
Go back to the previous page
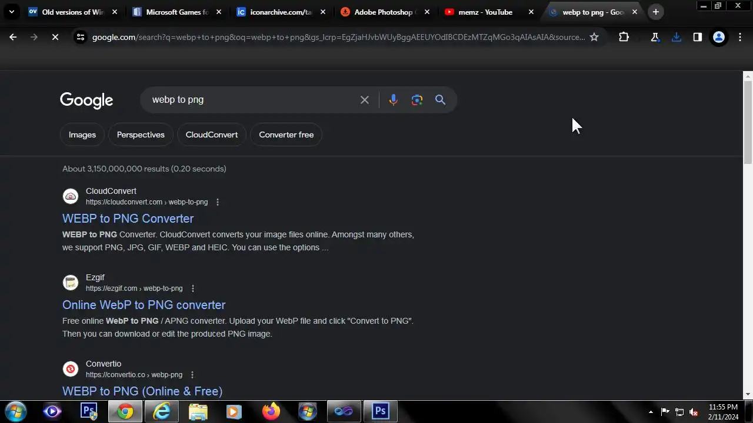[13, 37]
